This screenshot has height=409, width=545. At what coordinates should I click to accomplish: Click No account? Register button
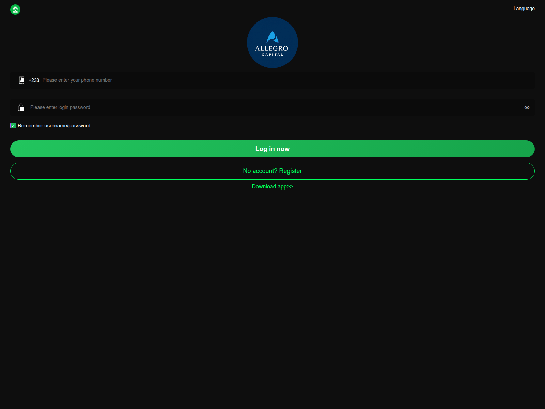[x=272, y=171]
